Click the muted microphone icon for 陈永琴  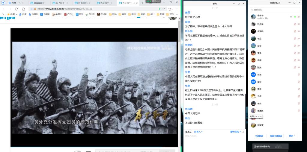click(x=295, y=24)
